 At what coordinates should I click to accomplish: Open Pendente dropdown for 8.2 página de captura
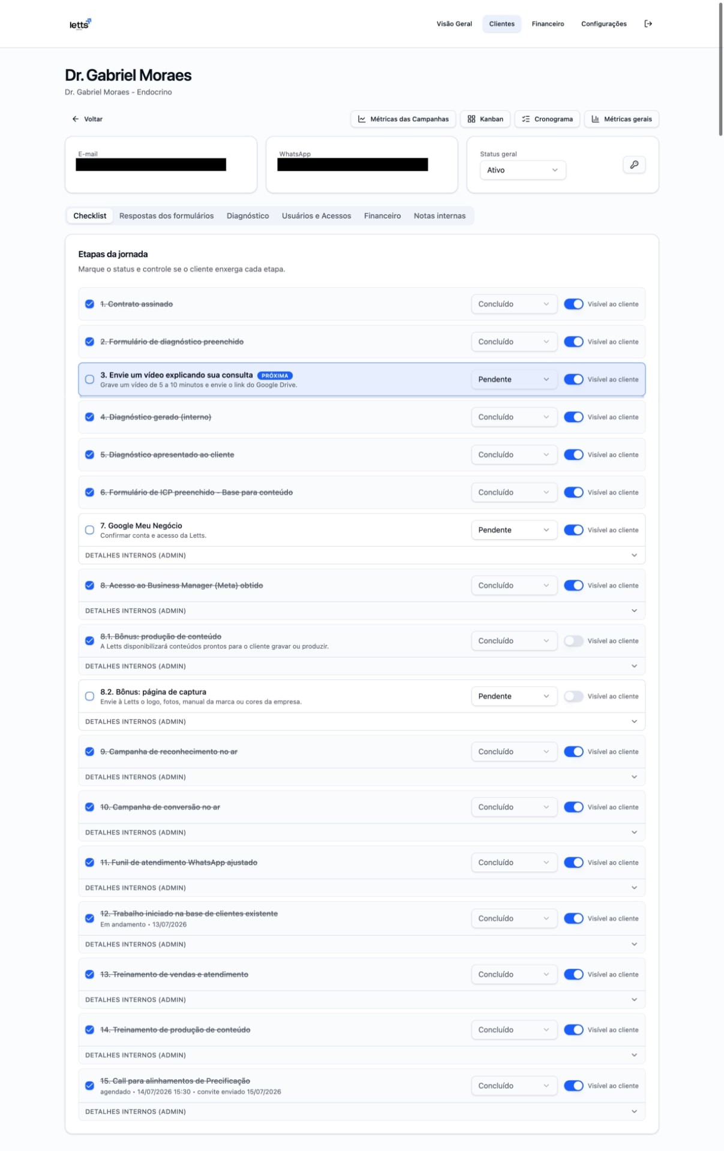514,697
